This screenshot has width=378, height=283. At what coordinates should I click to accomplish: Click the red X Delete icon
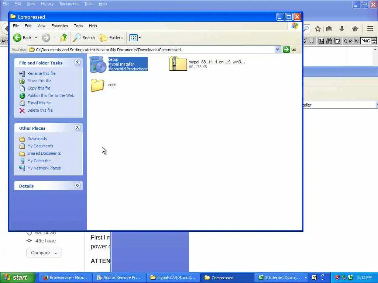(x=22, y=111)
